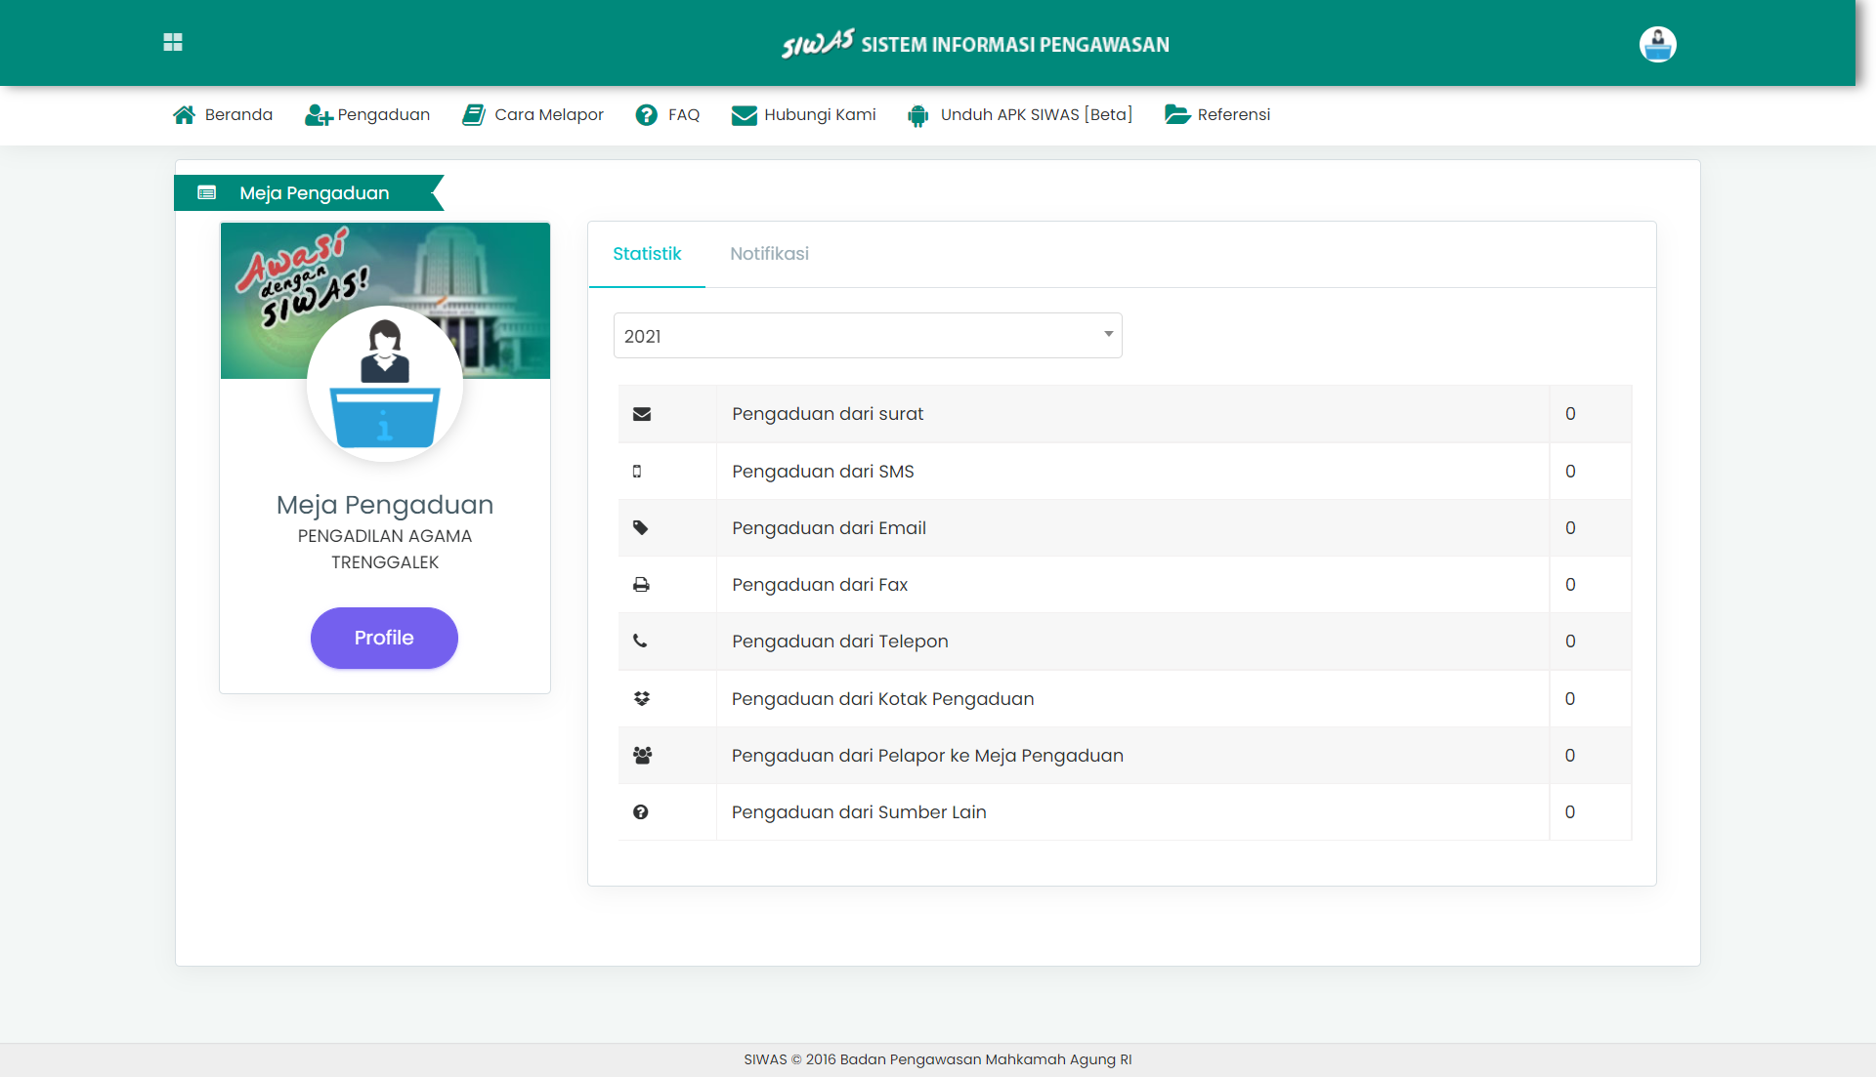Click the Pengaduan dari Email row
This screenshot has height=1077, width=1876.
click(x=829, y=528)
